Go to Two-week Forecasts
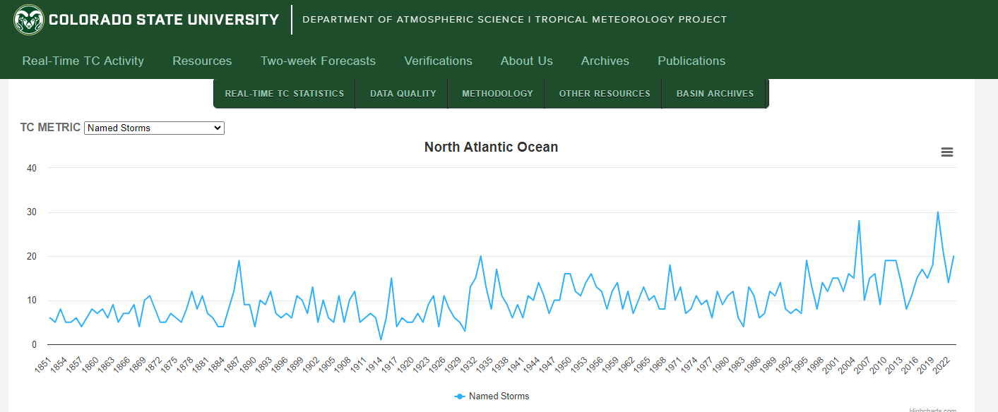Viewport: 998px width, 412px height. tap(318, 61)
